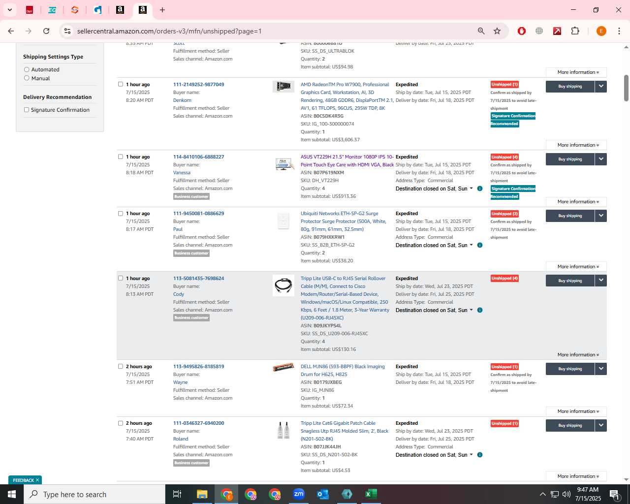Click the Tripp Lite USB-C cable thumbnail
Viewport: 630px width, 504px height.
(283, 285)
